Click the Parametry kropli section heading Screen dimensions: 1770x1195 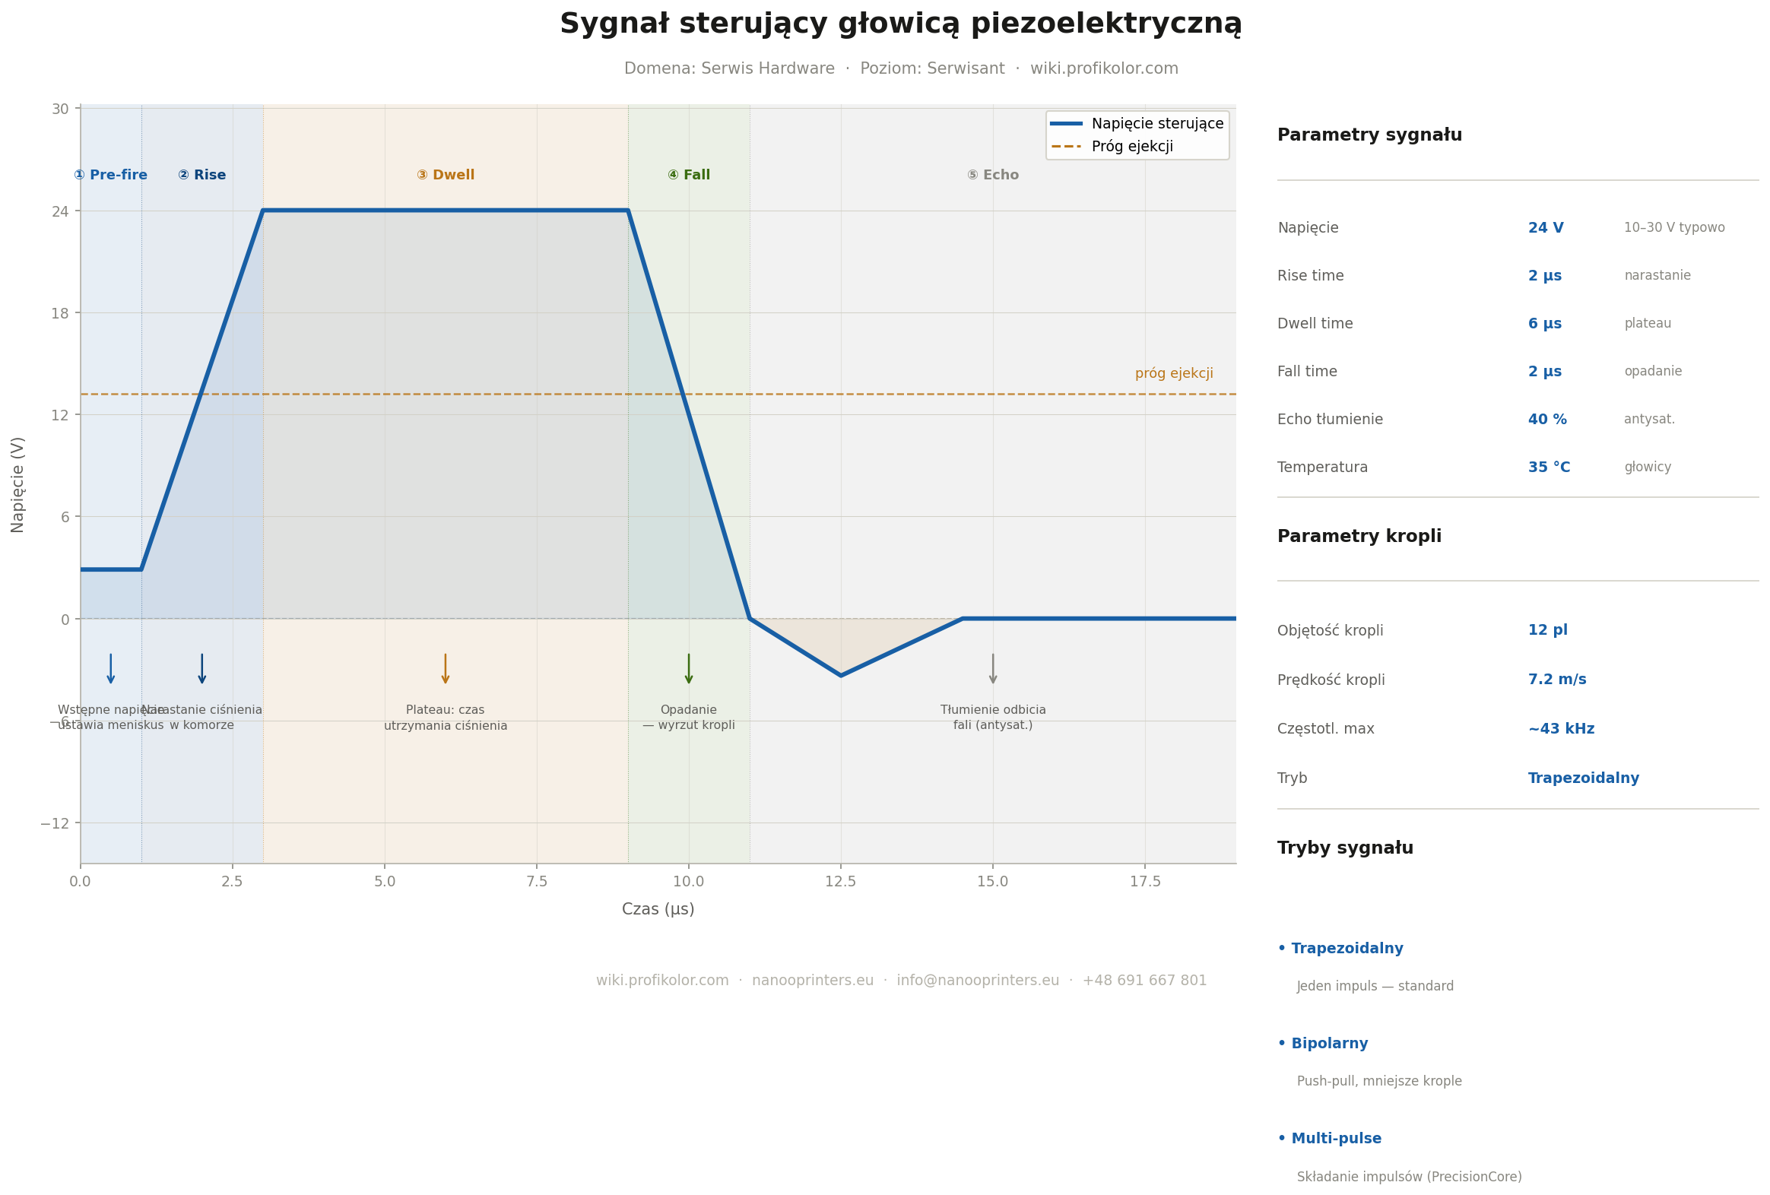pyautogui.click(x=1359, y=536)
